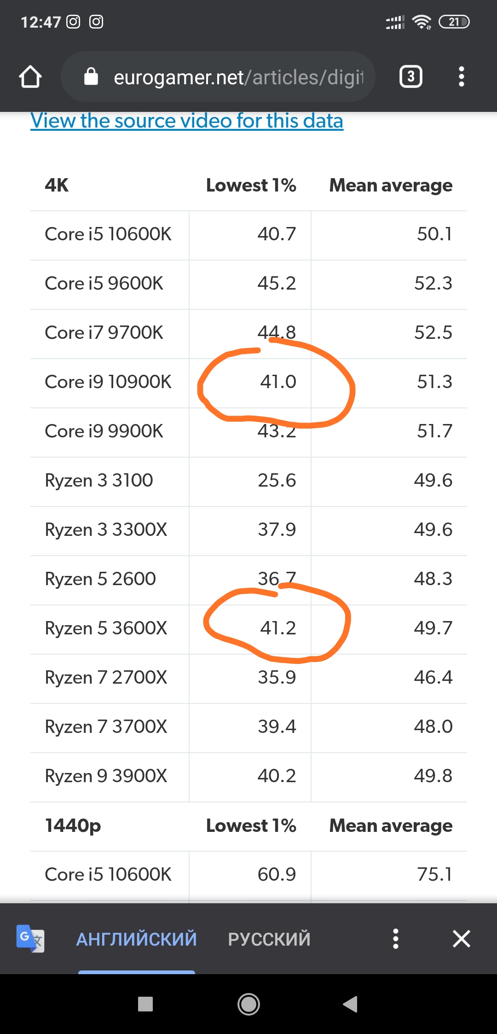Open translate bar more options menu
Viewport: 497px width, 1034px height.
395,939
